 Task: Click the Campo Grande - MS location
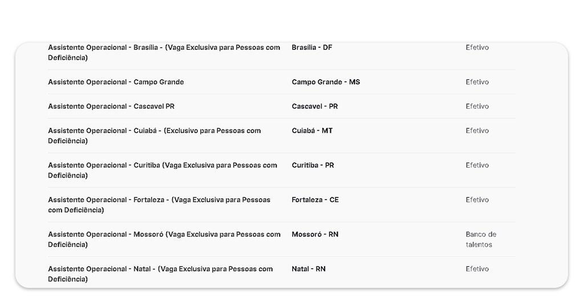click(326, 82)
